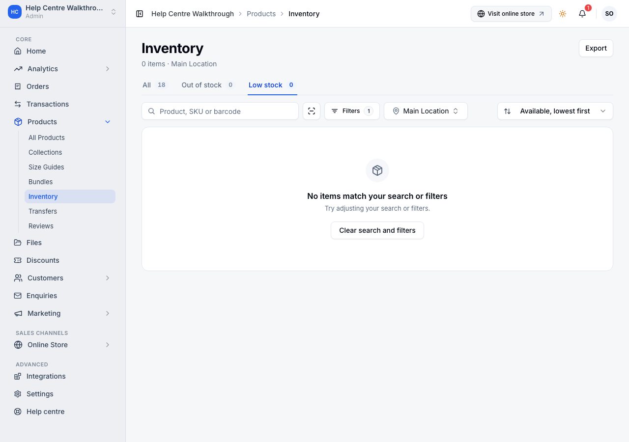Open Transfers in the sidebar
629x442 pixels.
point(43,211)
